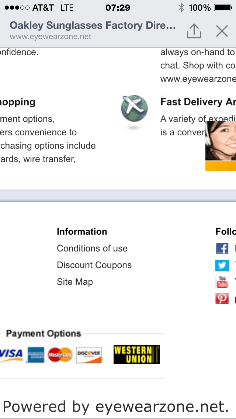Tap the www.eyewearzone.net address text
The image size is (236, 419).
coord(51,37)
